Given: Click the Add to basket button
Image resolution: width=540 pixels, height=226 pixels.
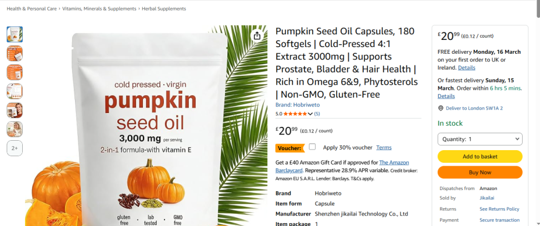Looking at the screenshot, I should pos(480,156).
